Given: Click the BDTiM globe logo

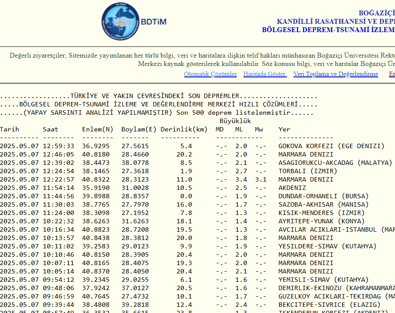Looking at the screenshot, I should point(120,21).
